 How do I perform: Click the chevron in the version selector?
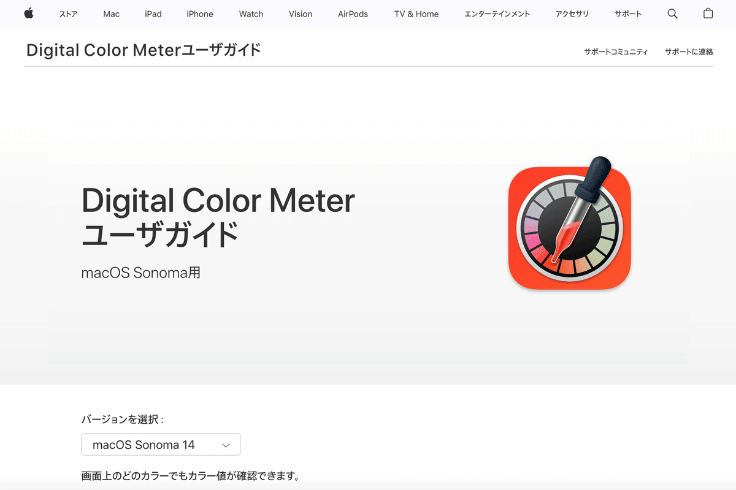[226, 445]
